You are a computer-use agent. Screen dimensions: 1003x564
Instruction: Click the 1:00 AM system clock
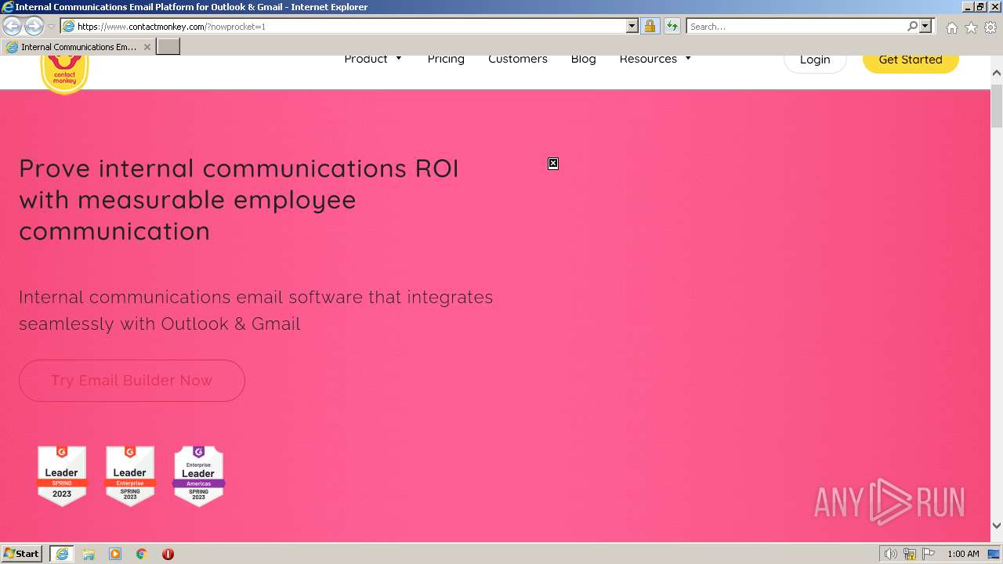click(963, 554)
